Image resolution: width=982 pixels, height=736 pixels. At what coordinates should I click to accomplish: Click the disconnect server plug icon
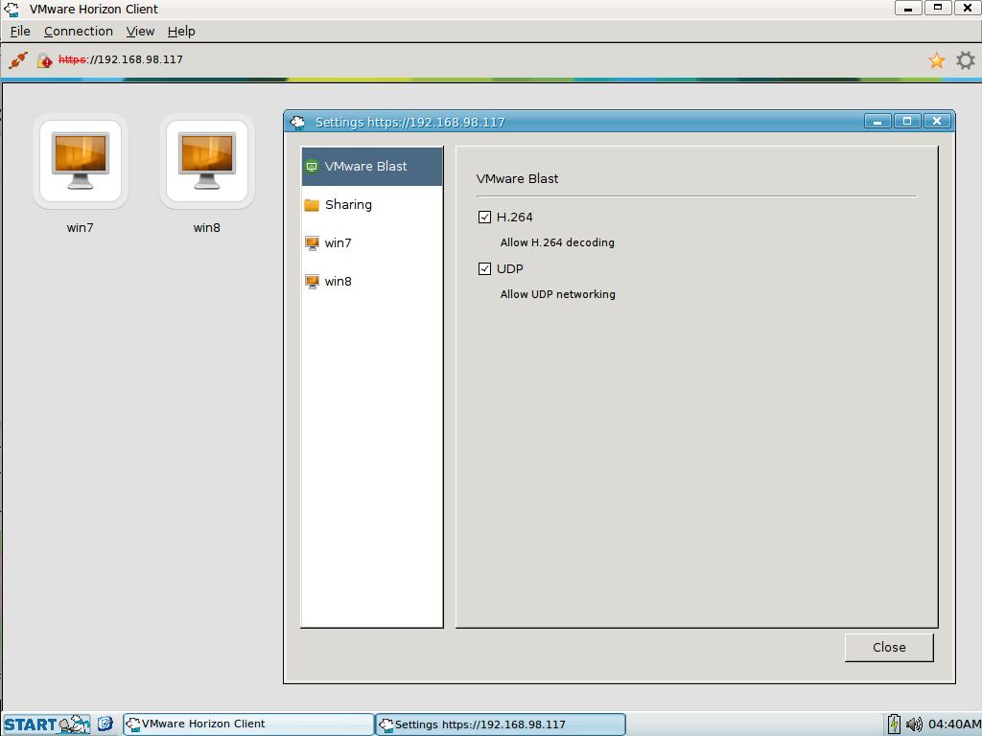15,59
